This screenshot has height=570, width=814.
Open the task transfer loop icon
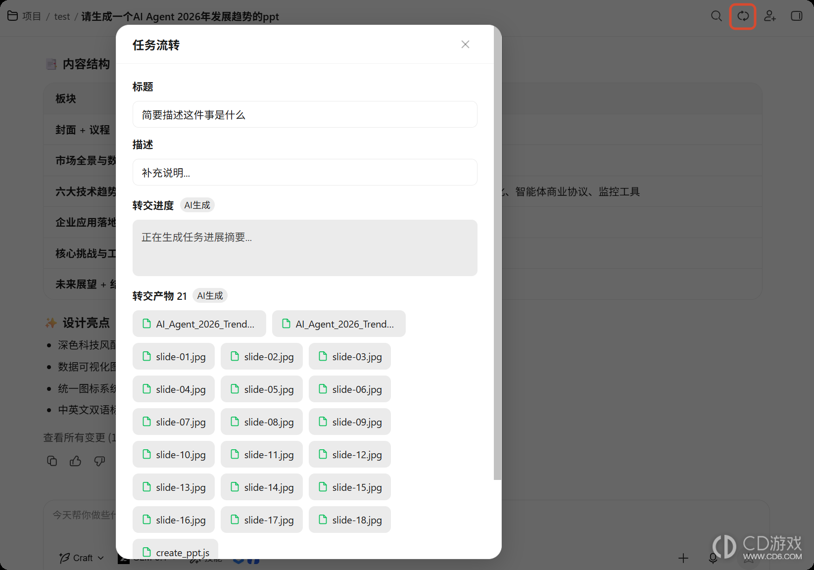pyautogui.click(x=743, y=16)
